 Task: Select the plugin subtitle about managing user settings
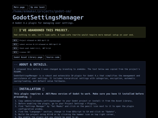[x=43, y=23]
